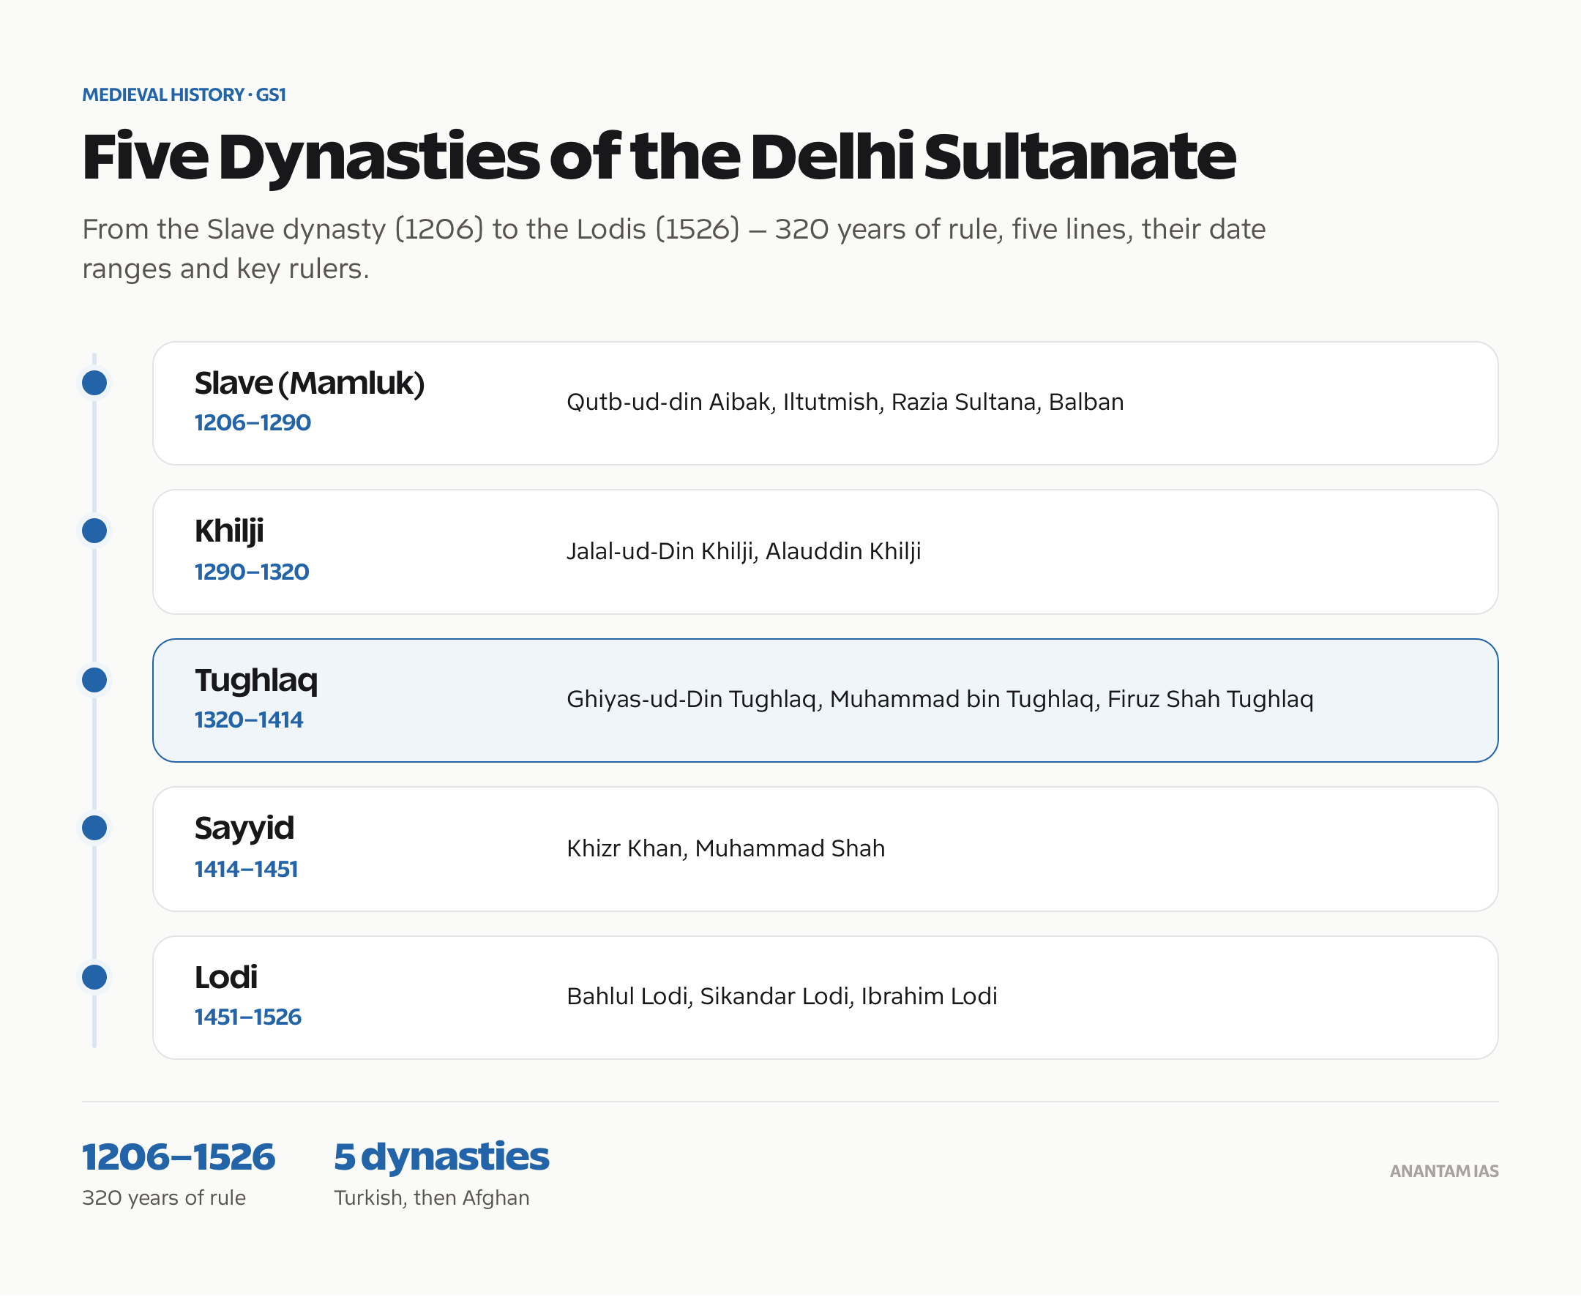Select the 'Khilji' dynasty heading

pyautogui.click(x=229, y=532)
